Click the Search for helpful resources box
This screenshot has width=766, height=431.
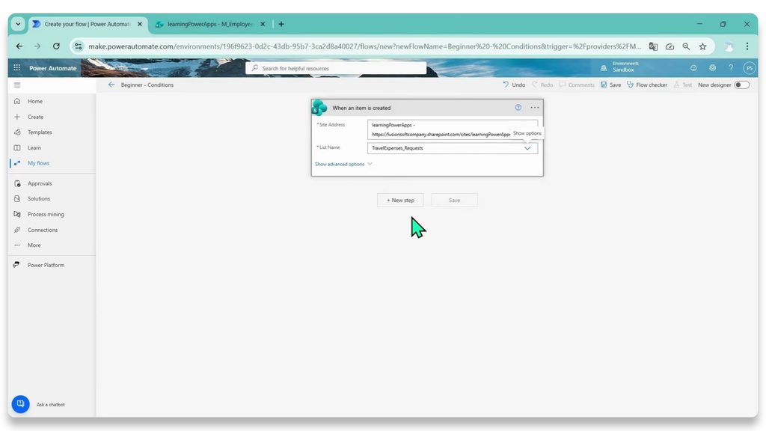pos(336,68)
